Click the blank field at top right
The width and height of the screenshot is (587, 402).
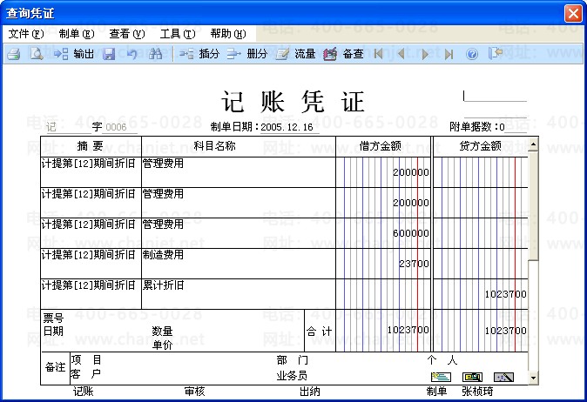495,96
